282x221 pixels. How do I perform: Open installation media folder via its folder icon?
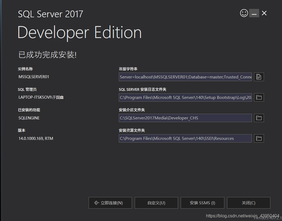pos(259,118)
